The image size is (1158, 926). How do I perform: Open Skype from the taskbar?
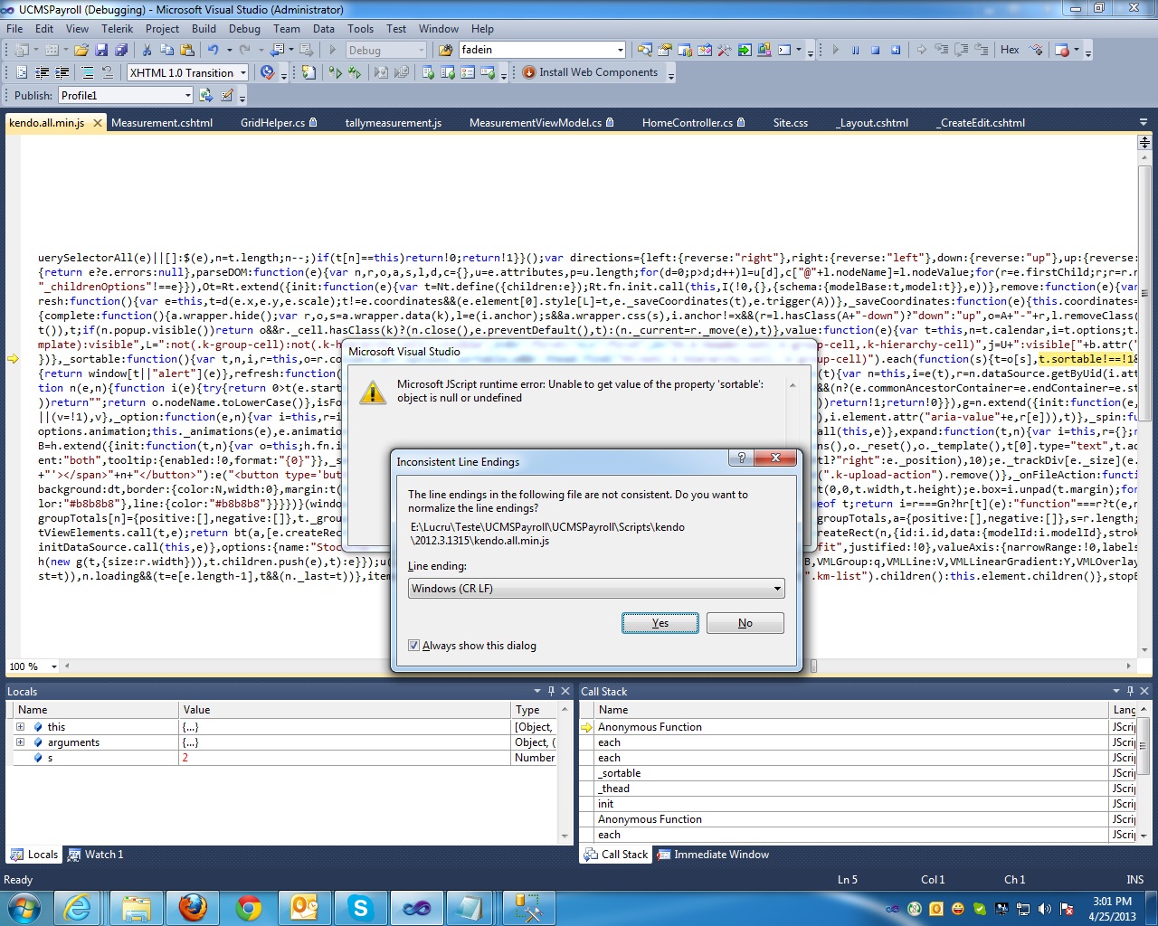pyautogui.click(x=360, y=907)
